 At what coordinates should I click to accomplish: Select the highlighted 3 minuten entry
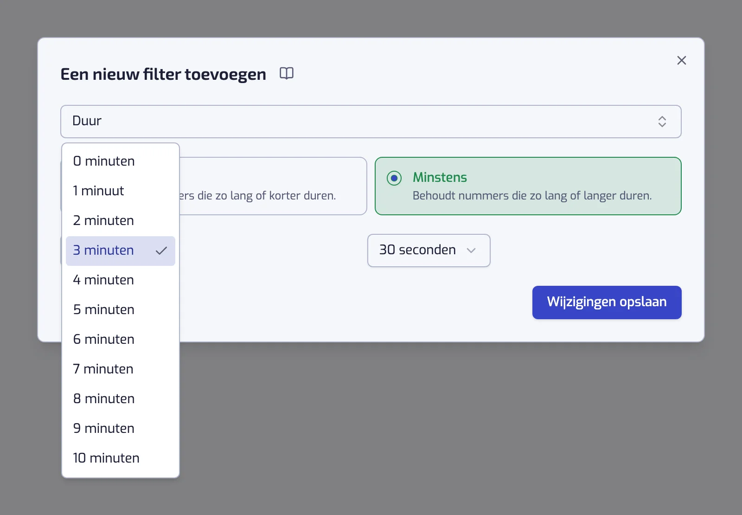pos(121,251)
